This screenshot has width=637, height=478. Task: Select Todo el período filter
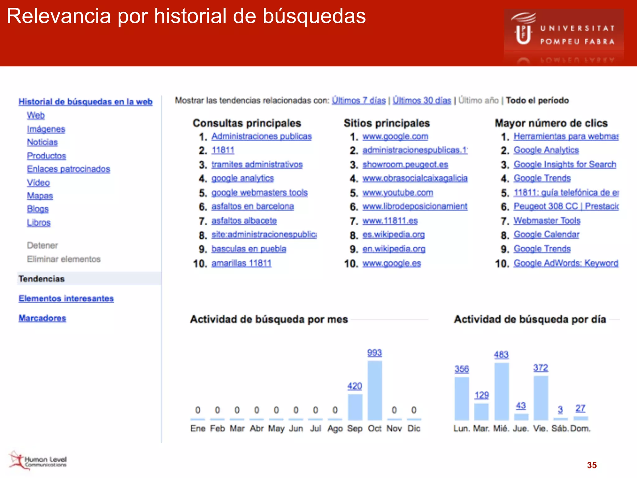click(537, 101)
